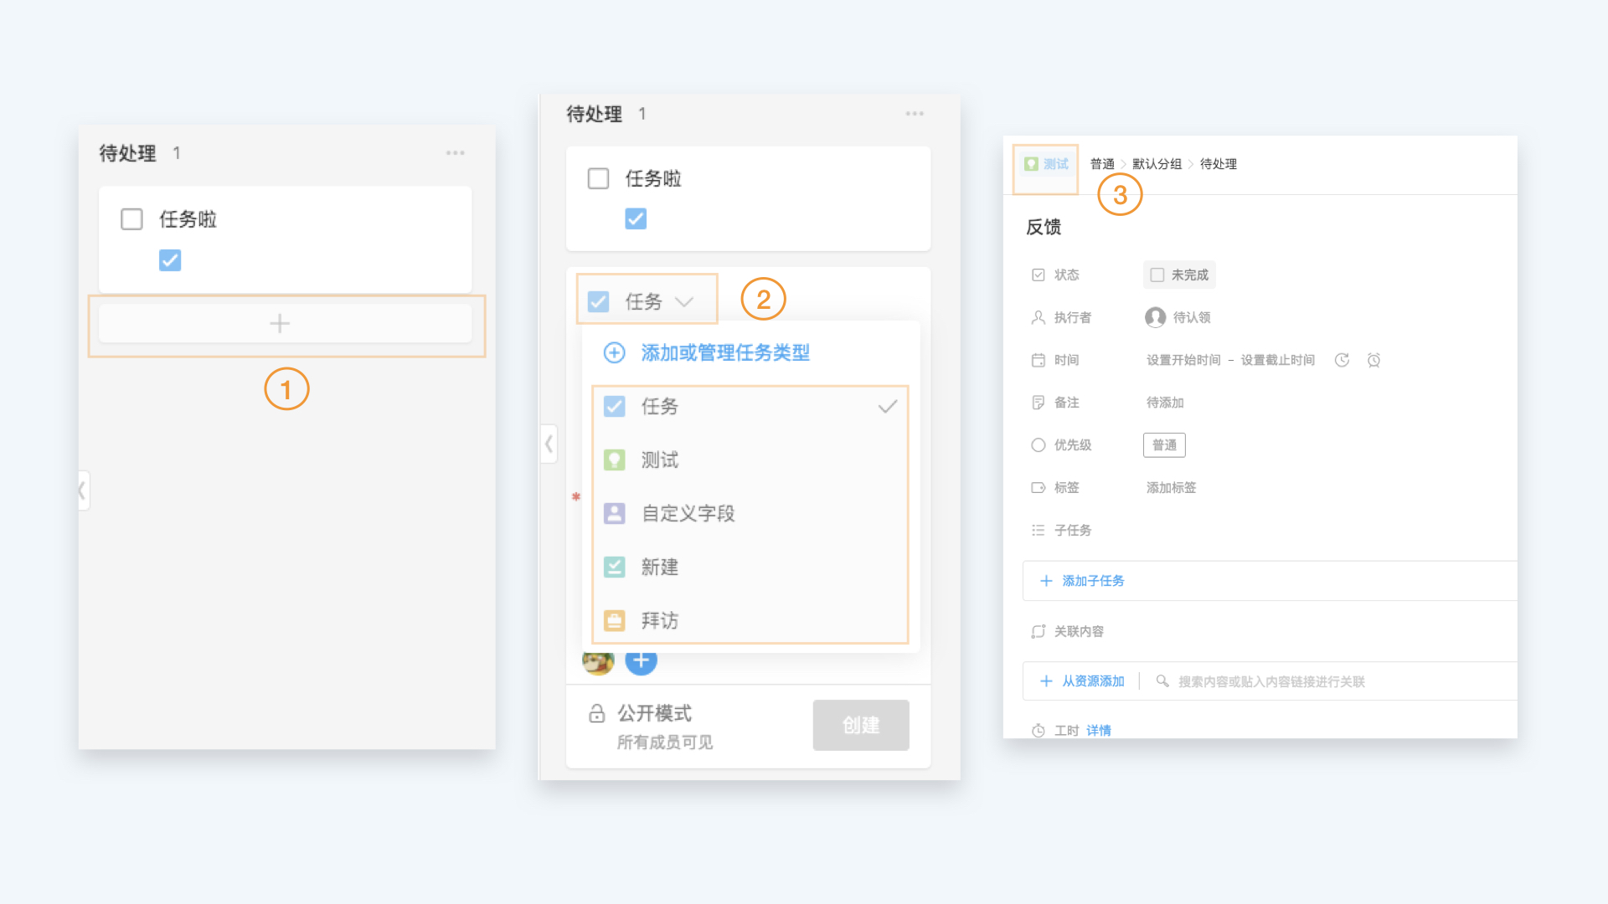Click the 状态 field icon

pyautogui.click(x=1038, y=275)
